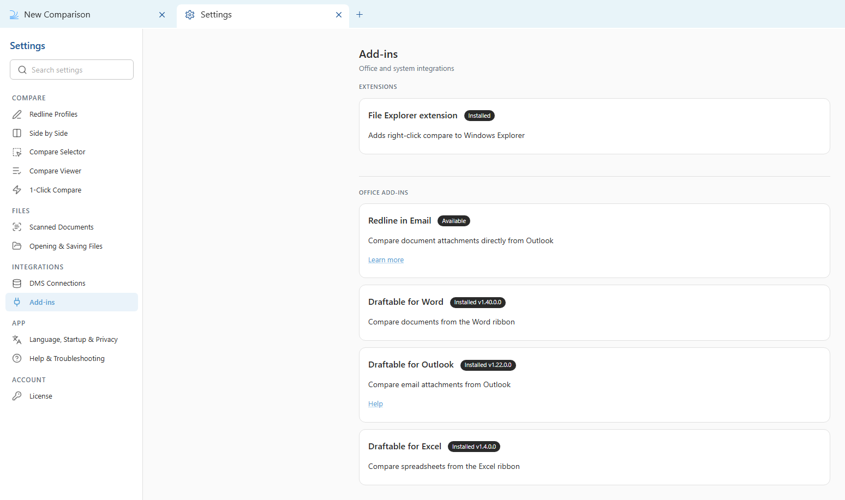Click the Language translate icon

[17, 340]
